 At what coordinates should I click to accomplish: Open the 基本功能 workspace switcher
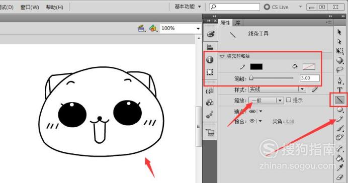tap(187, 7)
